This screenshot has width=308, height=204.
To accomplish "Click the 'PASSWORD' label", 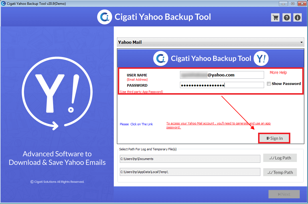I will point(137,85).
